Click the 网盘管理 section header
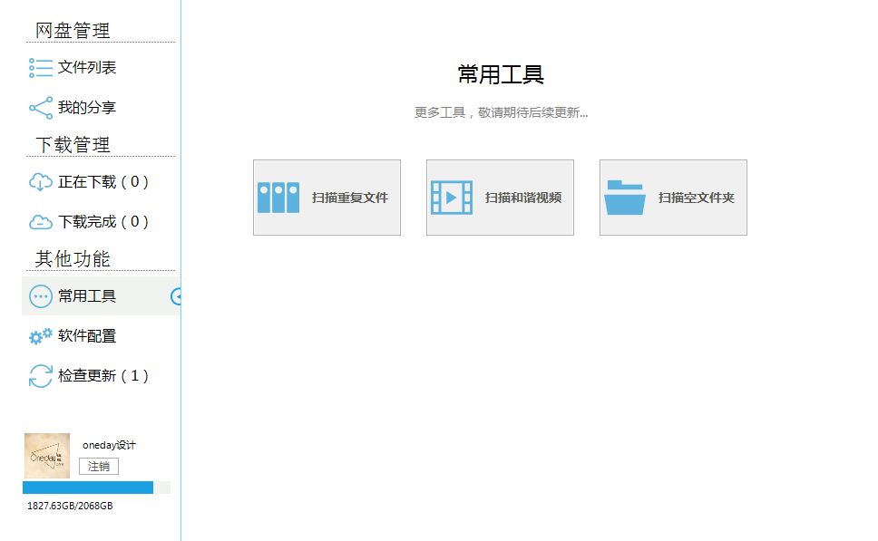878x541 pixels. coord(73,30)
